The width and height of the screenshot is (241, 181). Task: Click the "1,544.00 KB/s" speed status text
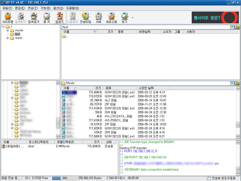(116, 178)
